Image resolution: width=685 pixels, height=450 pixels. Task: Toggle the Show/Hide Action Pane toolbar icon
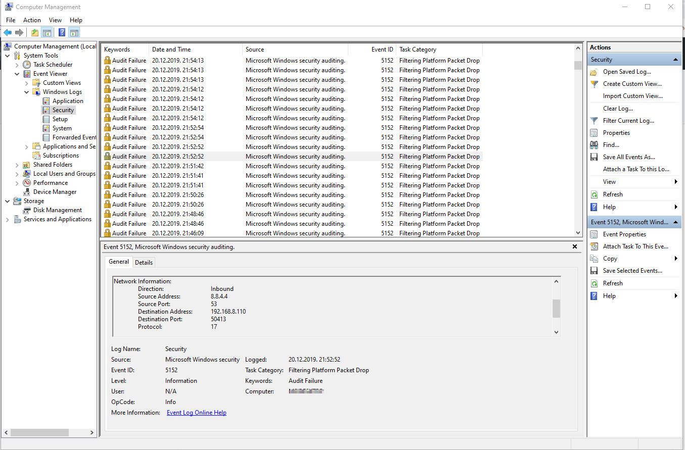click(x=74, y=33)
